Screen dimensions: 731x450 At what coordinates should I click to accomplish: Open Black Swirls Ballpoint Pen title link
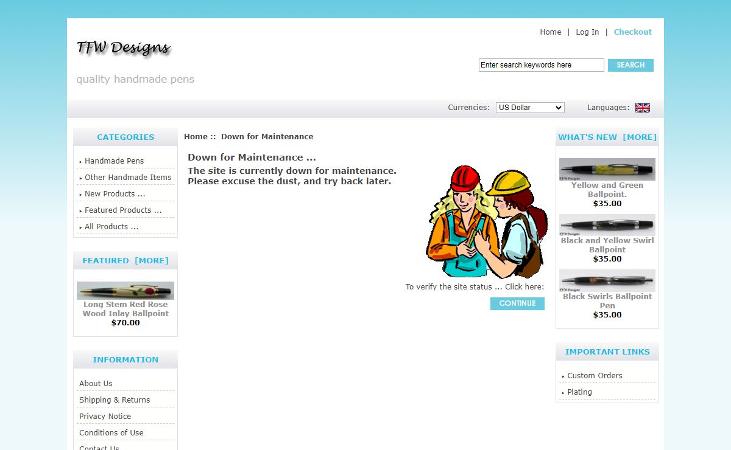[607, 301]
